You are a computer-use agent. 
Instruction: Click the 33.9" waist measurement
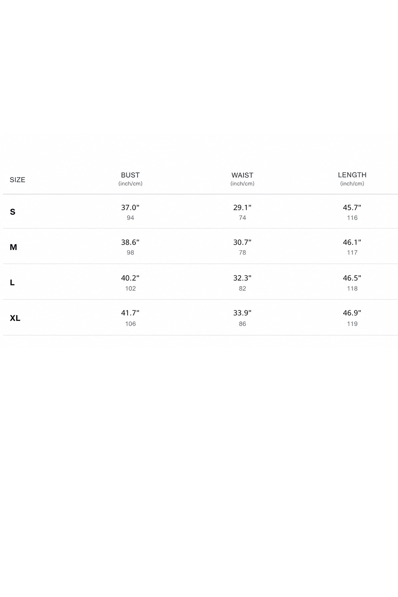[x=242, y=313]
